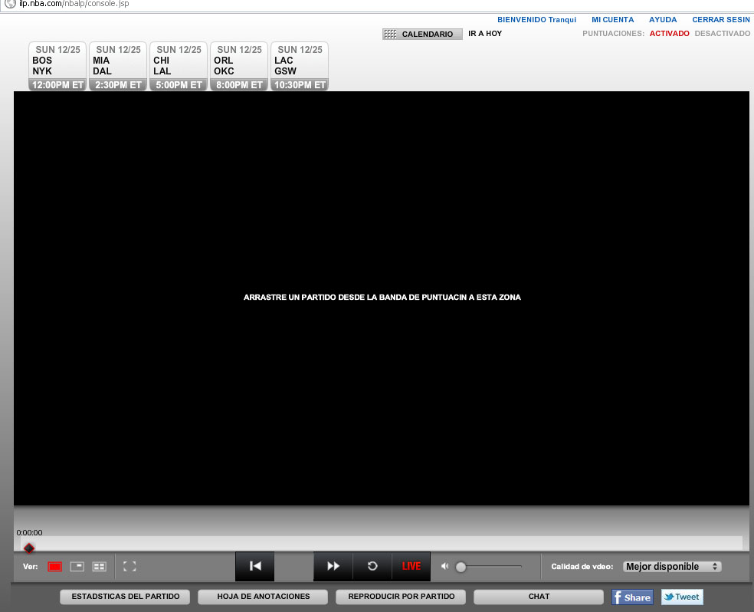This screenshot has width=754, height=612.
Task: Open ESTADSTICAS DEL PARTIDO panel
Action: tap(125, 597)
